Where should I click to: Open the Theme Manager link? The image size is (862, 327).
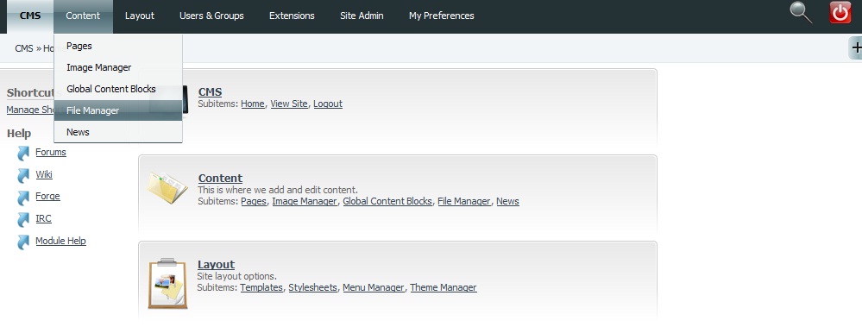444,287
